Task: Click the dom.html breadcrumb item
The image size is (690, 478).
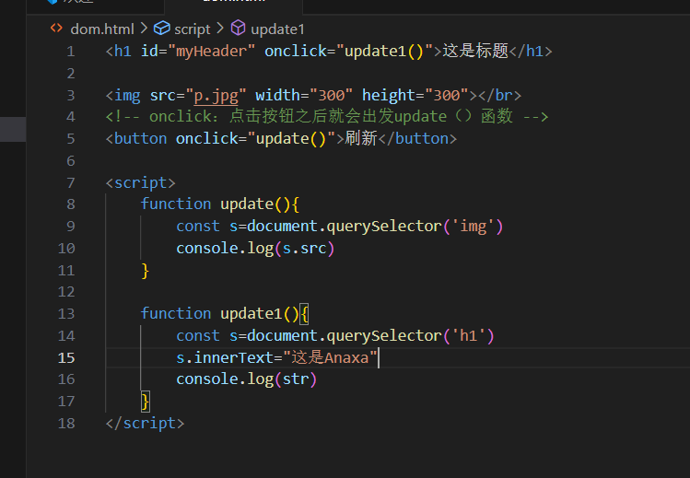Action: point(101,29)
